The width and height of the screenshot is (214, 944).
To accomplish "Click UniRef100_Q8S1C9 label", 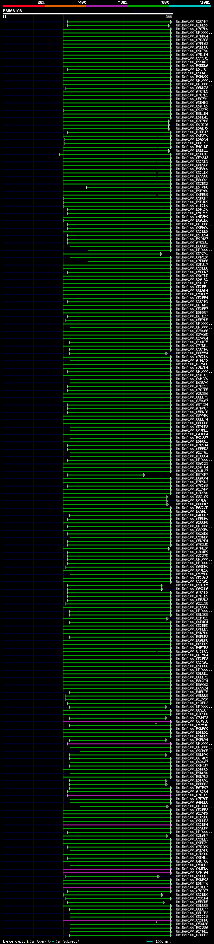I will (192, 497).
